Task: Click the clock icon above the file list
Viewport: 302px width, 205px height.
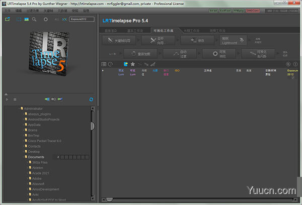Action: tap(110, 64)
